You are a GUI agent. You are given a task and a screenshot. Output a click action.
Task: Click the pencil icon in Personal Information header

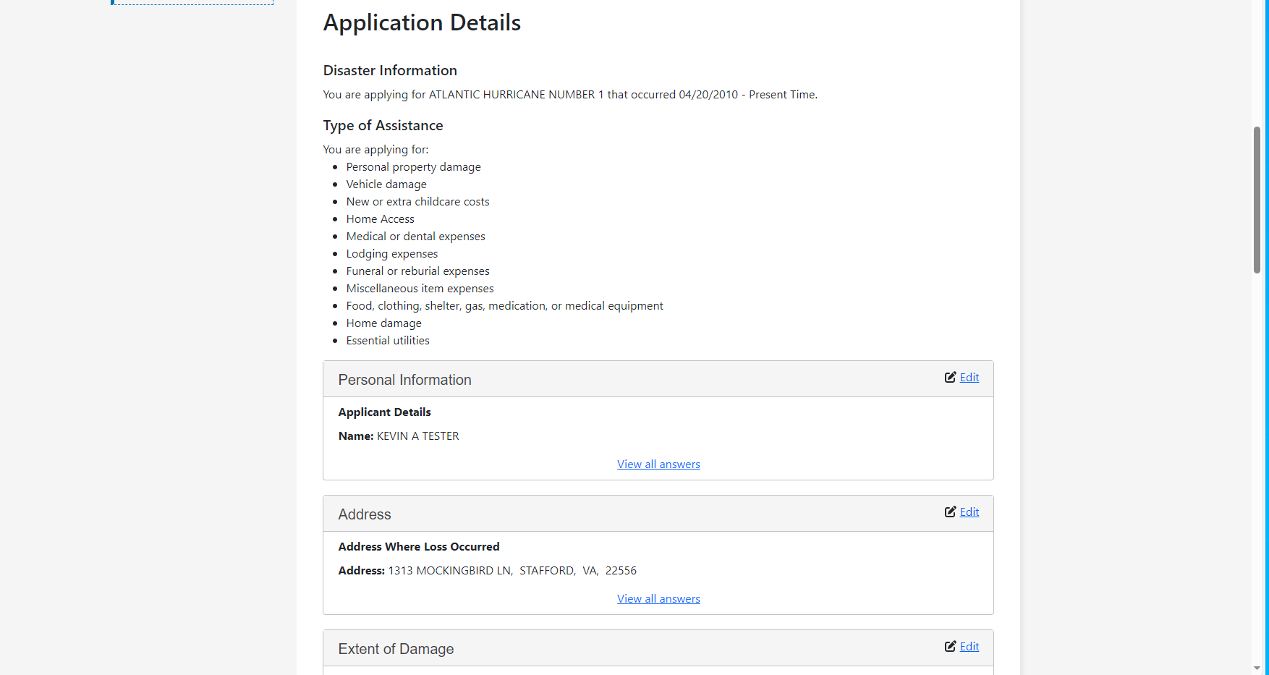tap(950, 378)
